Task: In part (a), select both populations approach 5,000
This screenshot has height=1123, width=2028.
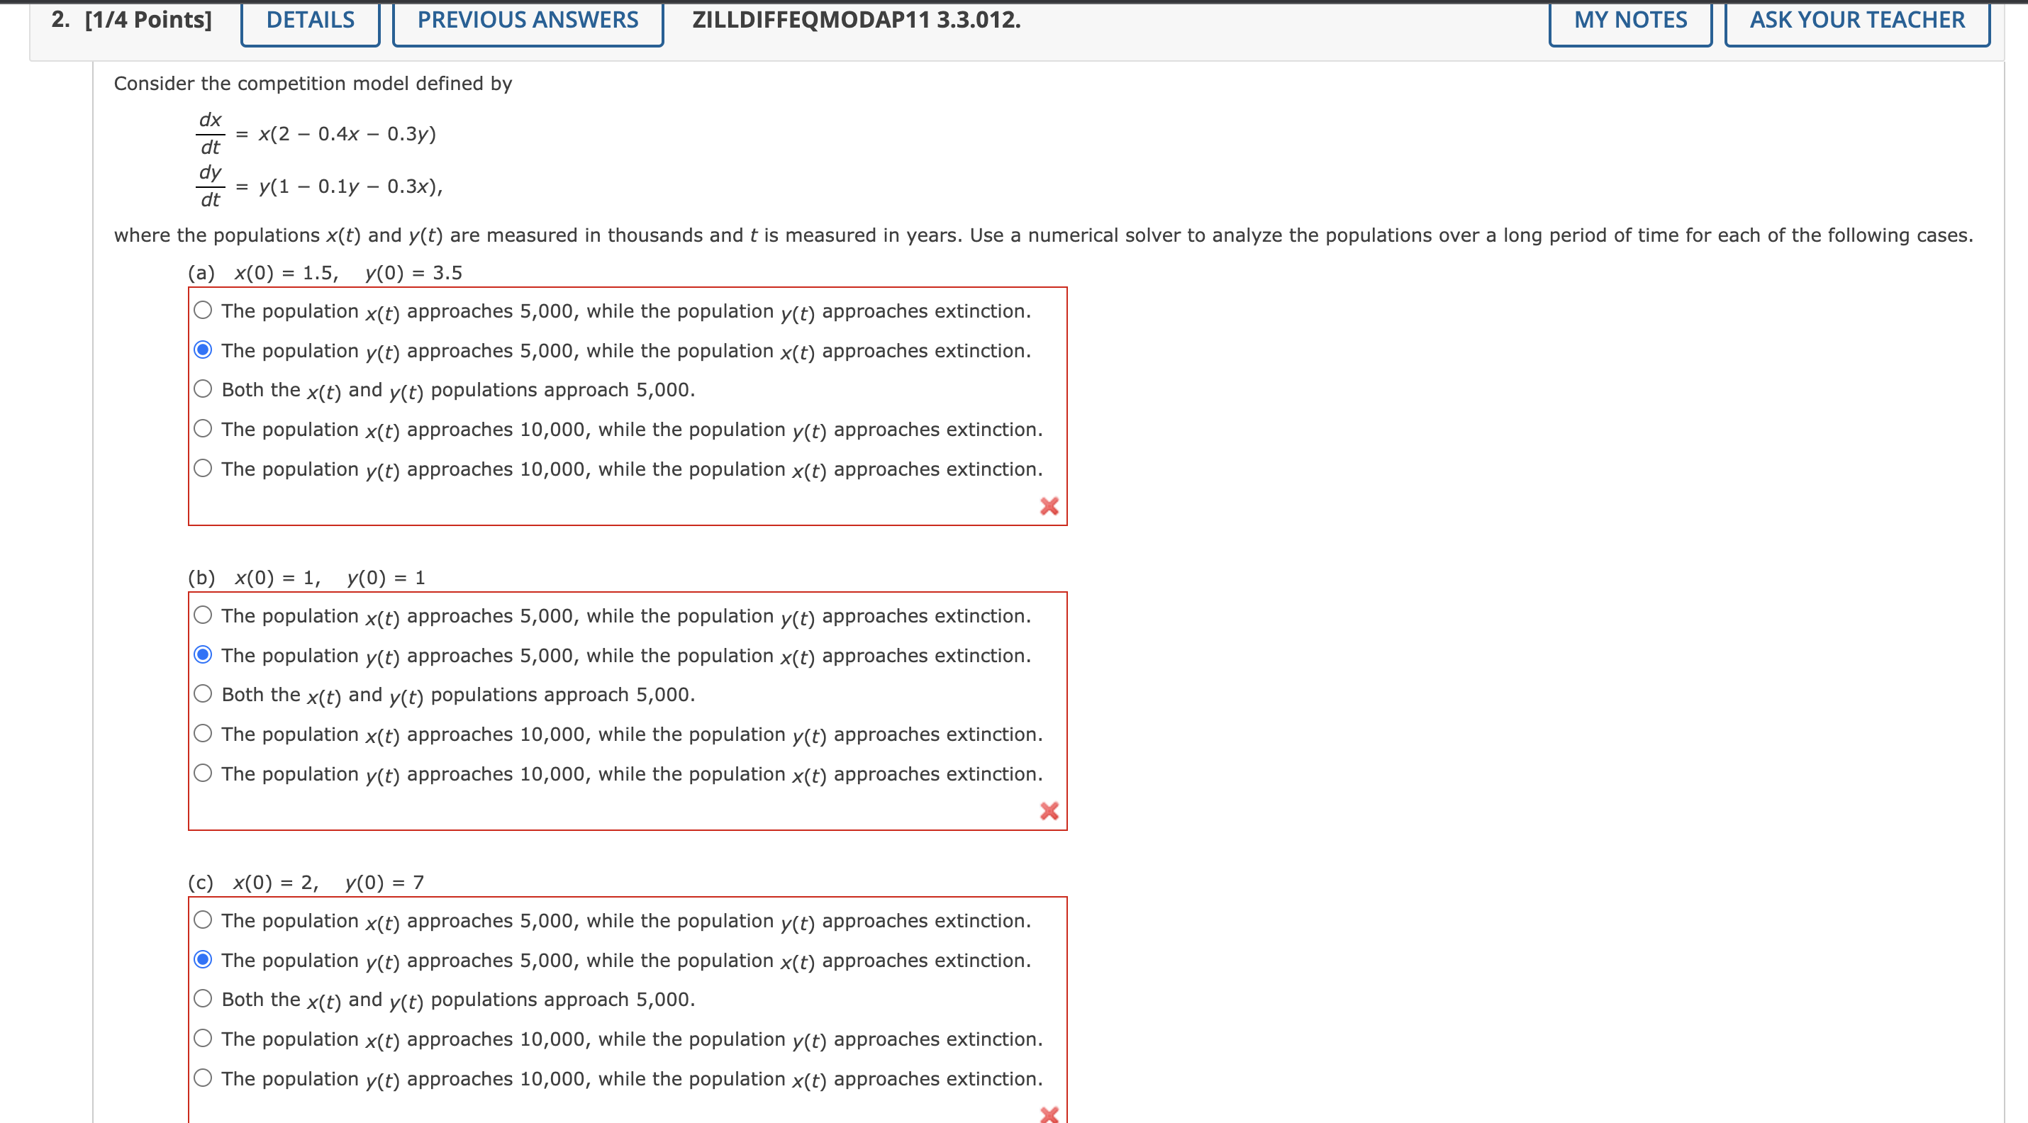Action: (203, 389)
